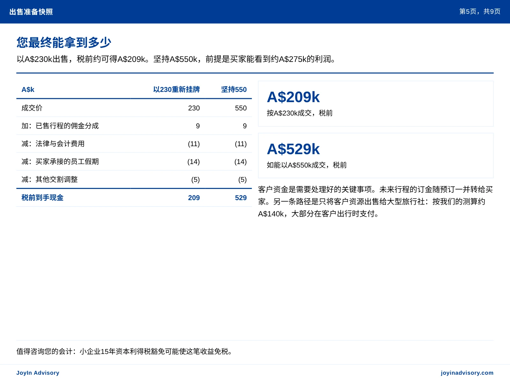Select the heading 您最终能拿到多少
This screenshot has width=510, height=383.
point(64,42)
